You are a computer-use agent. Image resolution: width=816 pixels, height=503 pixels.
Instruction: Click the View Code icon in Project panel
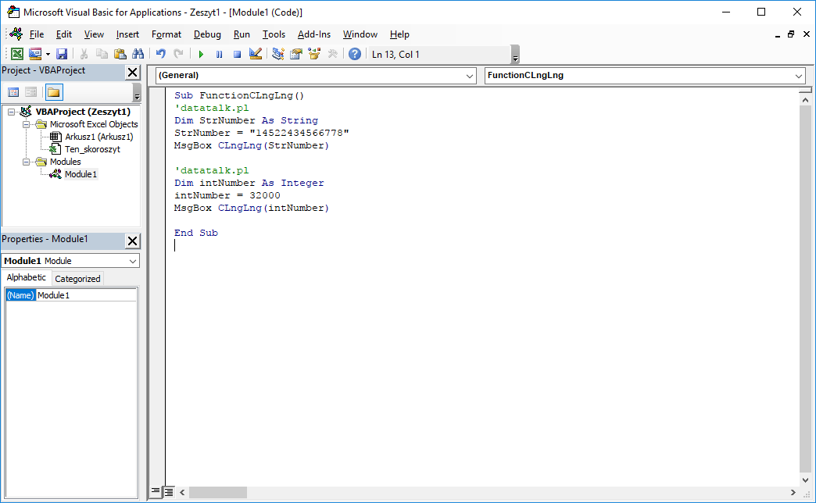tap(13, 91)
